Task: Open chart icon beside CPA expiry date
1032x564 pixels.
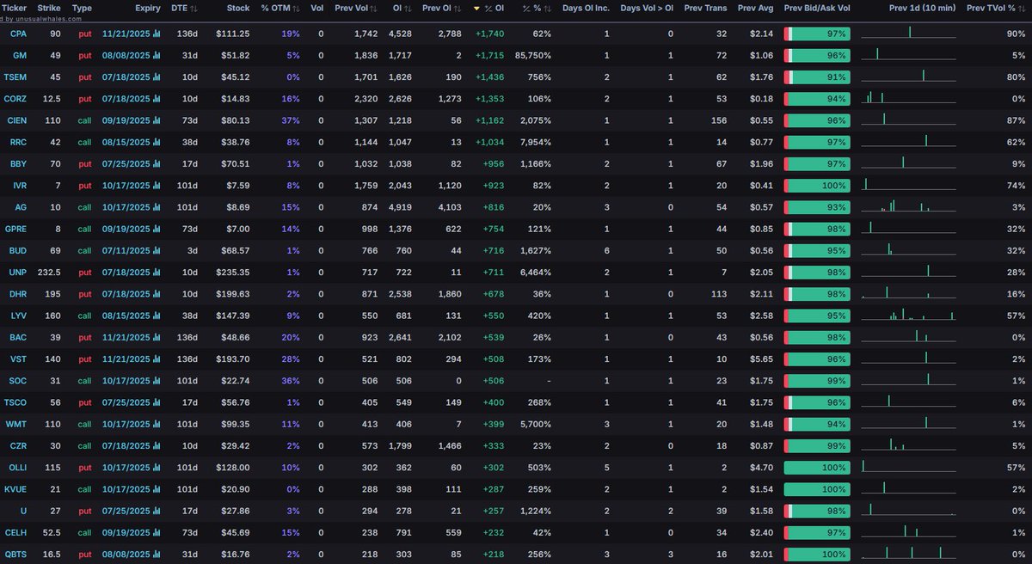Action: click(x=157, y=33)
